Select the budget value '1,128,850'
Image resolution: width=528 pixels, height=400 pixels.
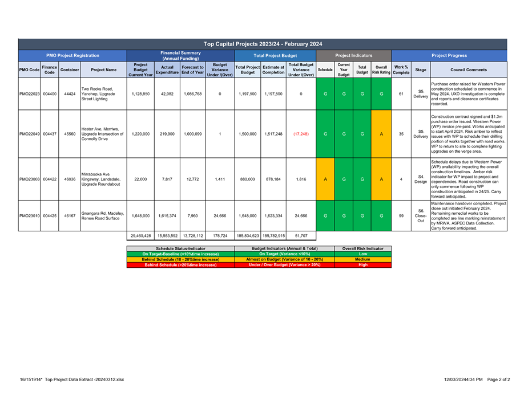click(x=140, y=94)
